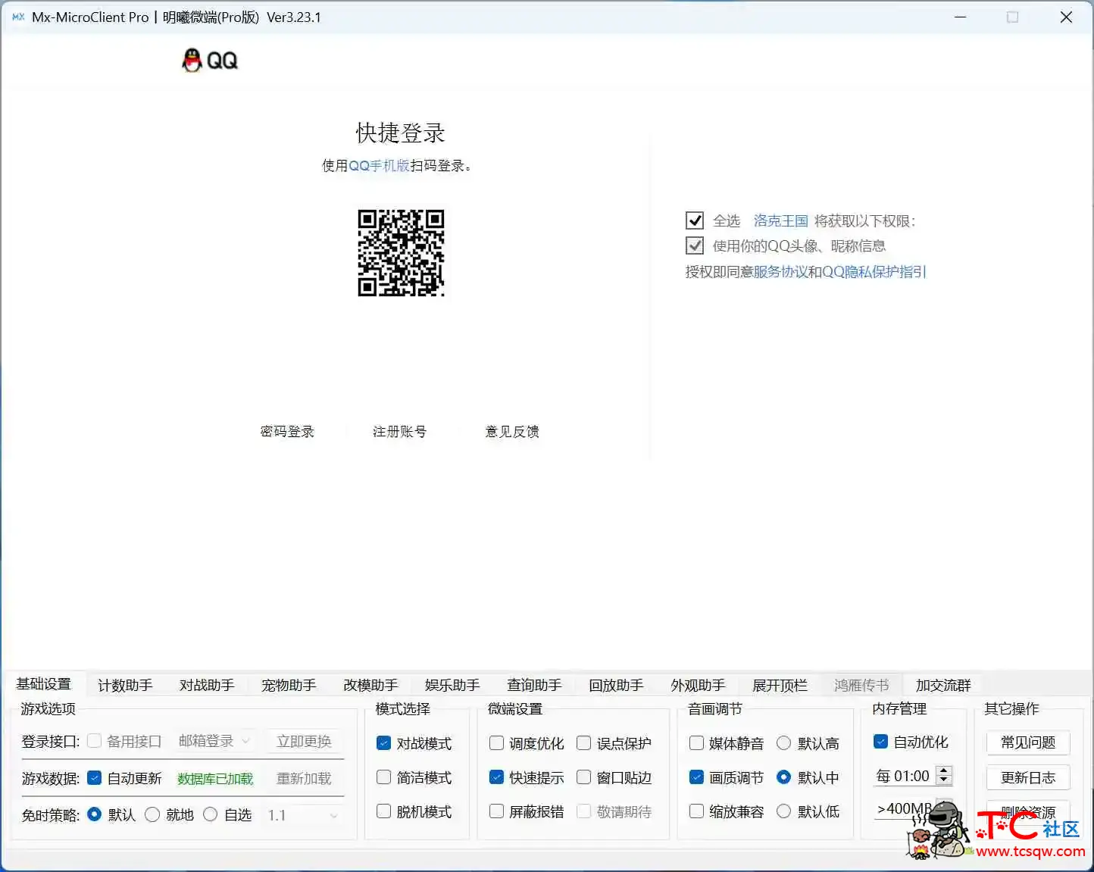1094x872 pixels.
Task: Select the 就地 radio button
Action: pyautogui.click(x=152, y=814)
